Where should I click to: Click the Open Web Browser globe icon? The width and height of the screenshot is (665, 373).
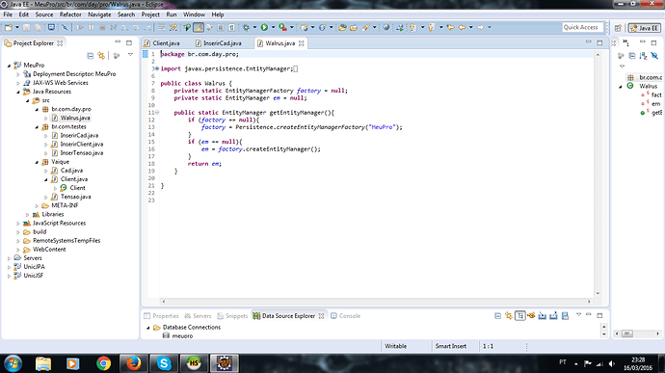386,27
